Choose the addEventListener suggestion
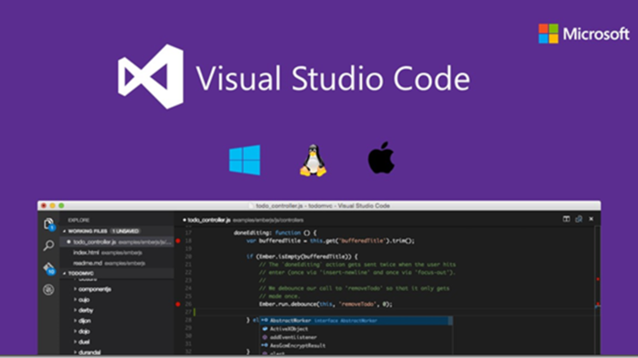Screen dimensions: 638x358 [x=356, y=337]
